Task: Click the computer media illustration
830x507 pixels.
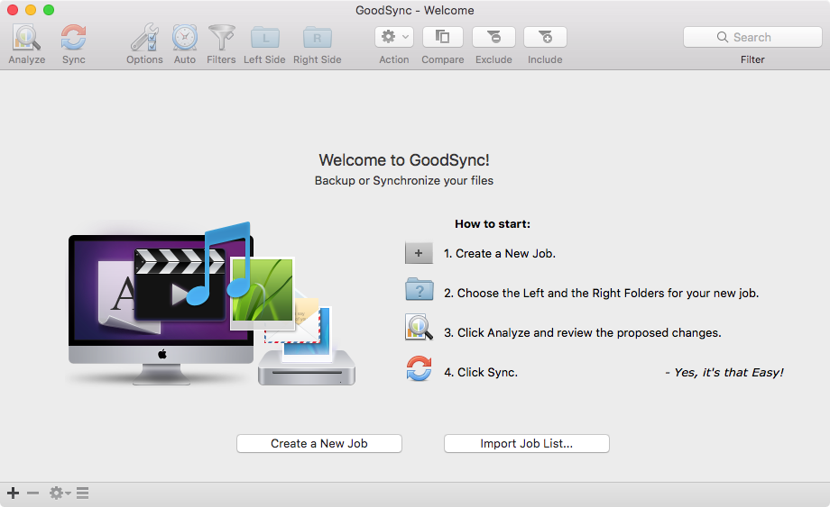Action: pyautogui.click(x=212, y=303)
